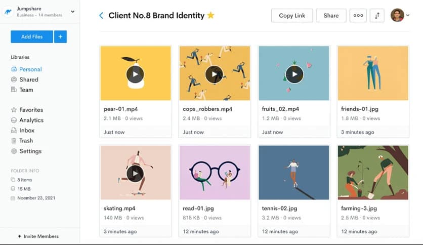The image size is (423, 245).
Task: Play the pear-01.mp4 video
Action: tap(135, 74)
